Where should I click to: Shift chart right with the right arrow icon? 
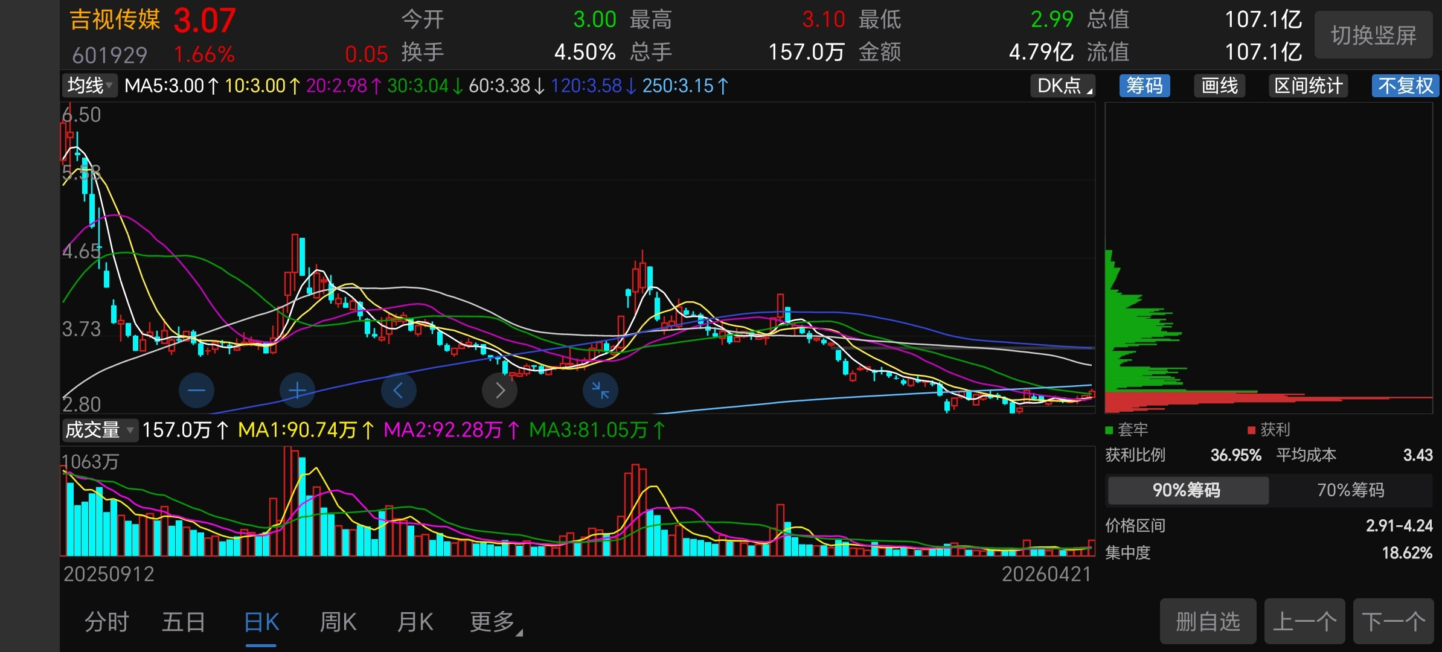[499, 391]
